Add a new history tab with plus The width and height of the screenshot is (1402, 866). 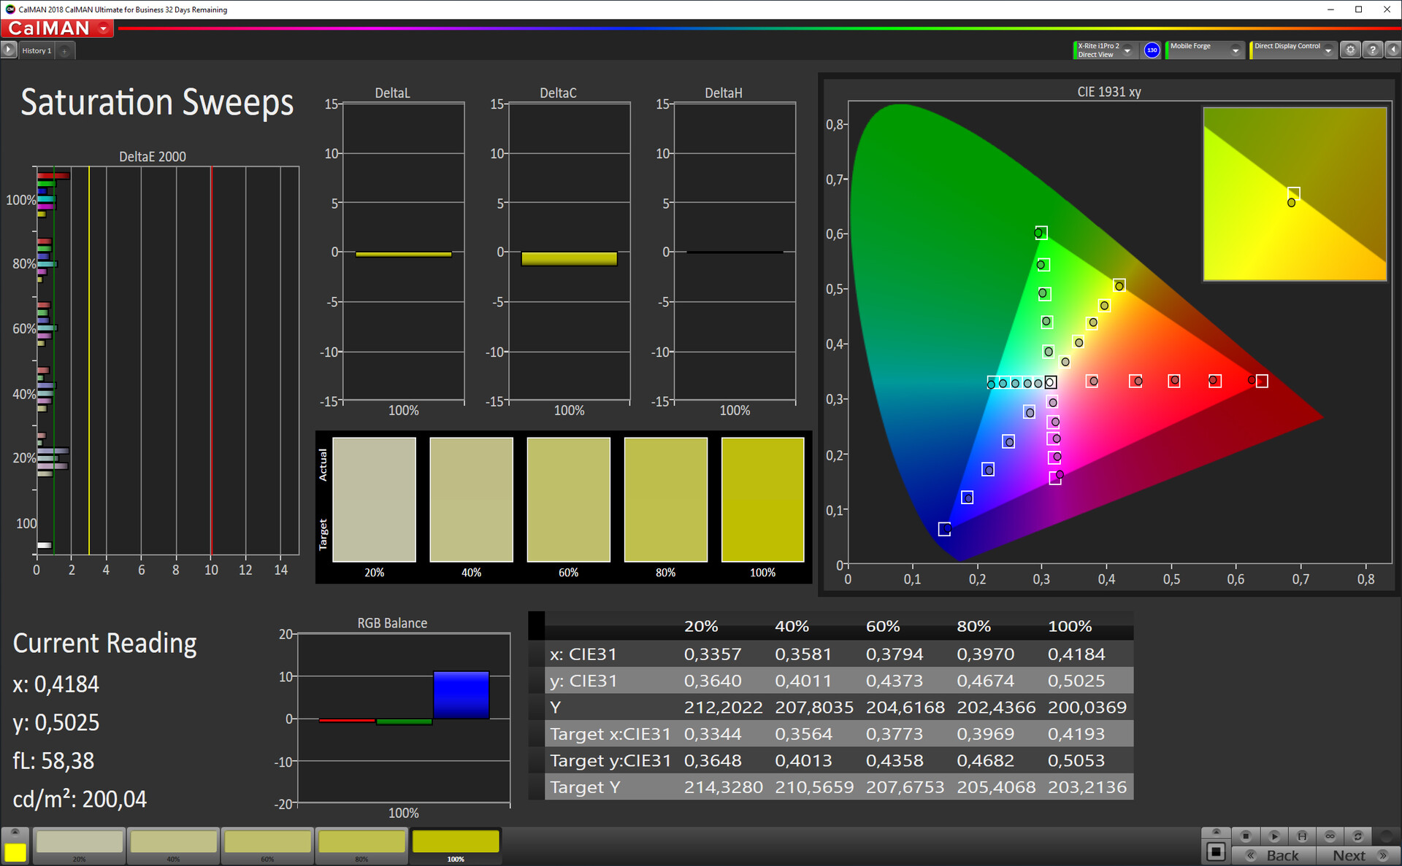(64, 50)
